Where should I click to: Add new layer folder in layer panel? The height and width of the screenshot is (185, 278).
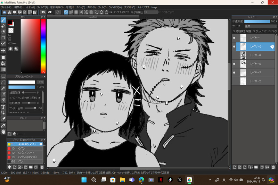click(256, 167)
